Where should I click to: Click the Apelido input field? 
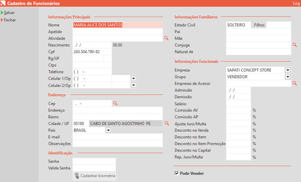118,32
